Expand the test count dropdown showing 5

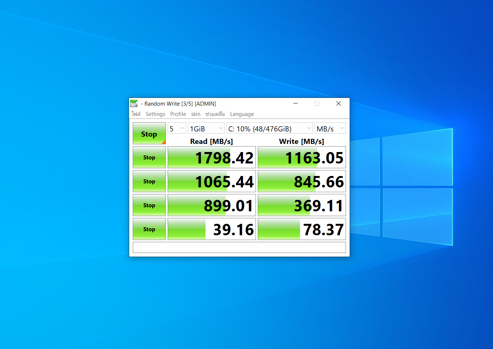pyautogui.click(x=177, y=128)
